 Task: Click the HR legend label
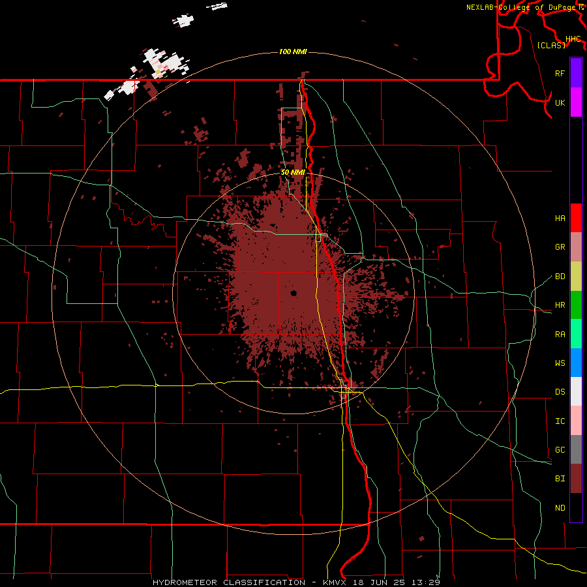[560, 305]
